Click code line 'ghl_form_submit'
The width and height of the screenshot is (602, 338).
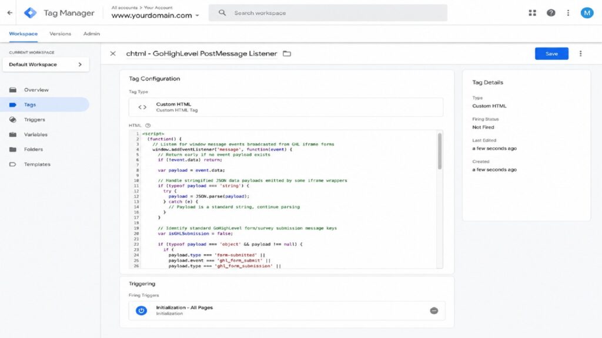coord(219,261)
